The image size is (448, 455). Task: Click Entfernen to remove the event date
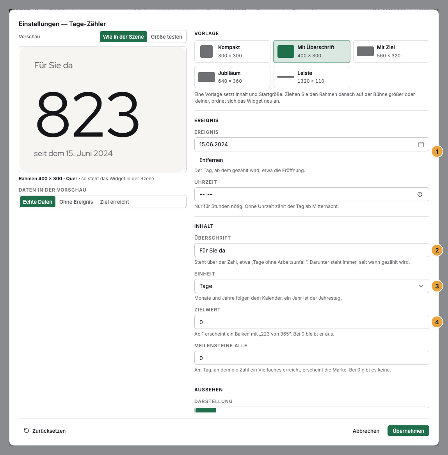(211, 160)
